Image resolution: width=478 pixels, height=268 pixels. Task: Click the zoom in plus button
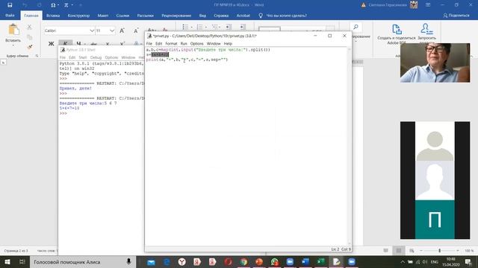pos(458,251)
